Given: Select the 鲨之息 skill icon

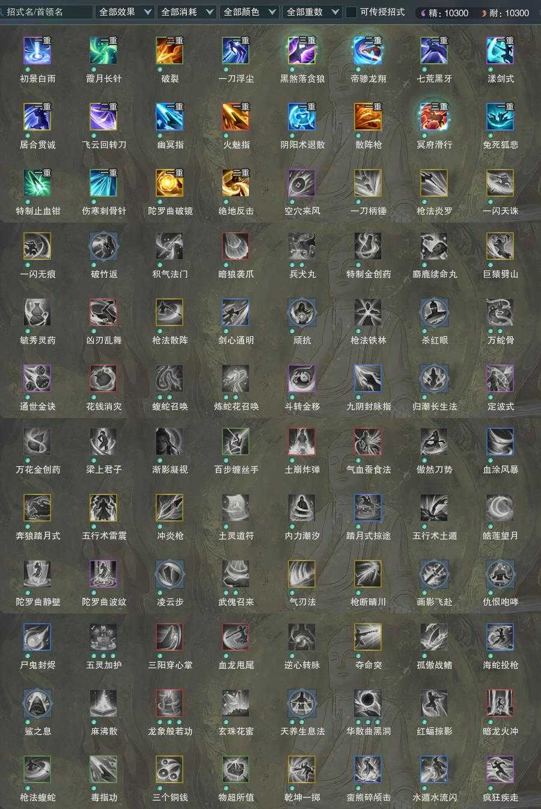Looking at the screenshot, I should click(x=37, y=703).
